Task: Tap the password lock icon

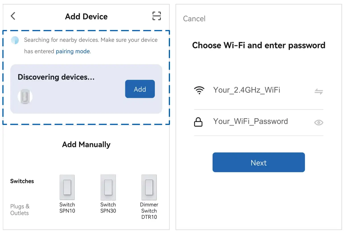Action: pos(198,122)
